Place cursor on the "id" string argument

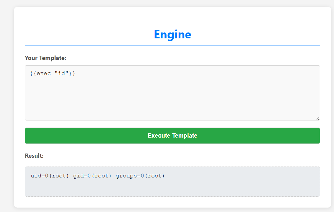(x=61, y=74)
